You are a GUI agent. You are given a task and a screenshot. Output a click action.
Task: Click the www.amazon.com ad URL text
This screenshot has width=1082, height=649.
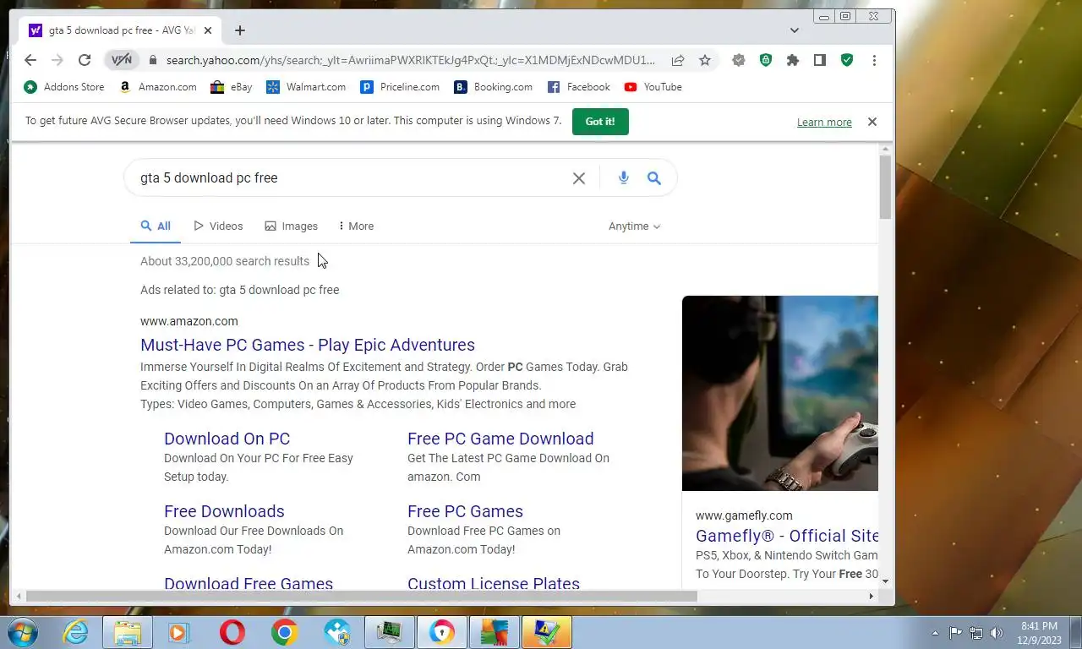pos(189,321)
